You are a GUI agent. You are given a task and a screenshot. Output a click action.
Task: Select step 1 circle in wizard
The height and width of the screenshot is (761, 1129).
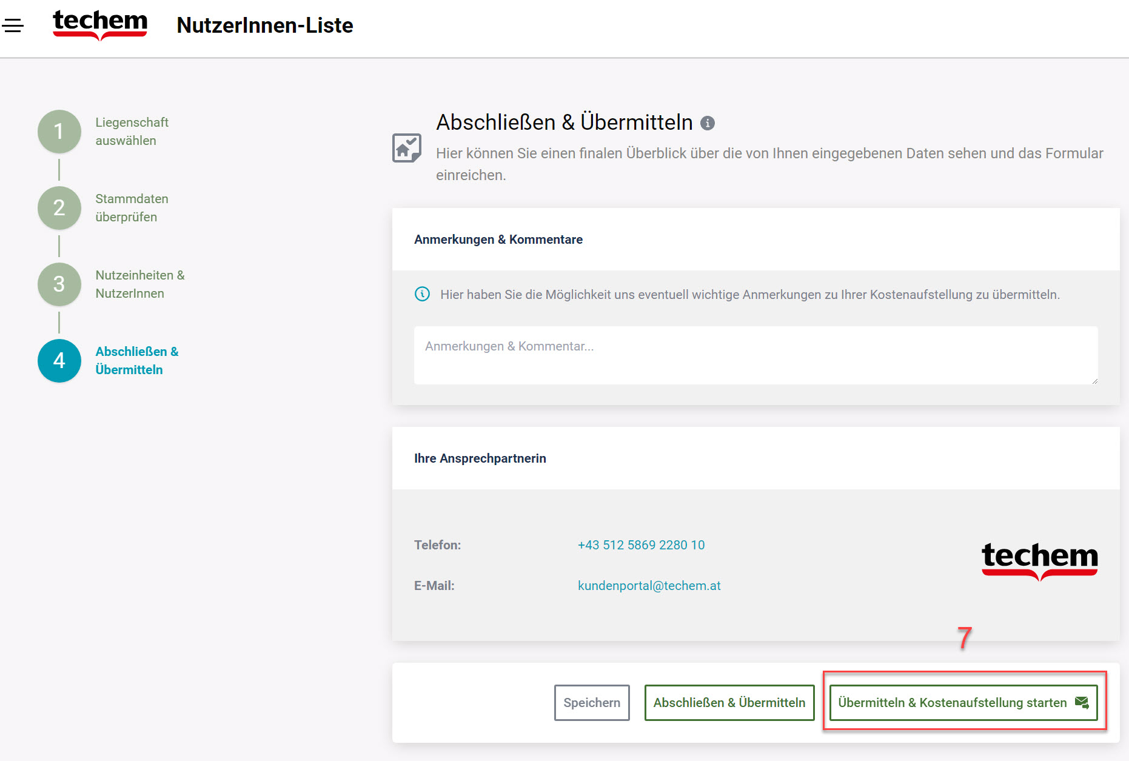click(59, 132)
